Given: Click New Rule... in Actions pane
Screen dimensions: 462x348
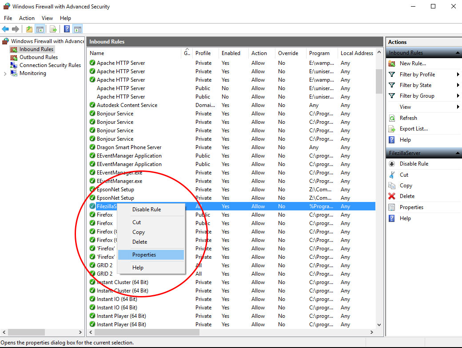Looking at the screenshot, I should 413,63.
